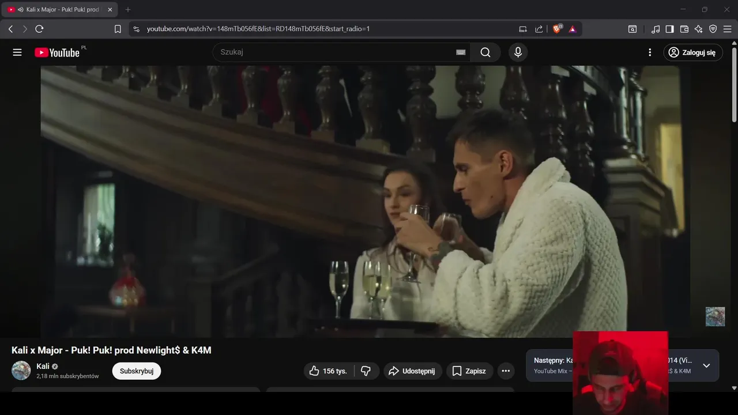Subscribe using the Subskrybuj button
This screenshot has width=738, height=415.
[x=137, y=371]
